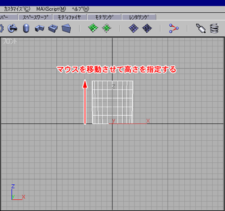This screenshot has width=225, height=211.
Task: Select the Spring coil object icon
Action: (214, 28)
